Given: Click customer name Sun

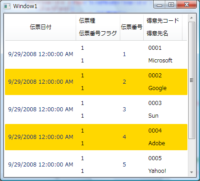Looking at the screenshot, I should click(153, 116).
